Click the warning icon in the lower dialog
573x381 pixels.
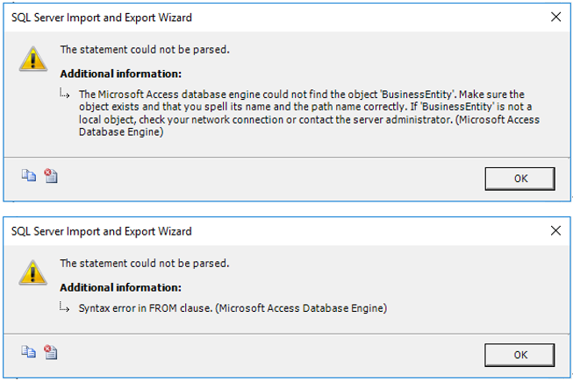point(32,272)
